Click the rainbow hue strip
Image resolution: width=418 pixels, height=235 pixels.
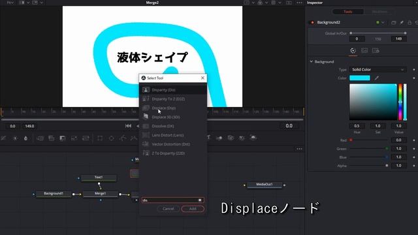[x=400, y=102]
